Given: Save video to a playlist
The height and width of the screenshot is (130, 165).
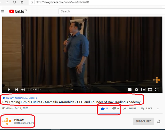Looking at the screenshot, I should coord(146,109).
